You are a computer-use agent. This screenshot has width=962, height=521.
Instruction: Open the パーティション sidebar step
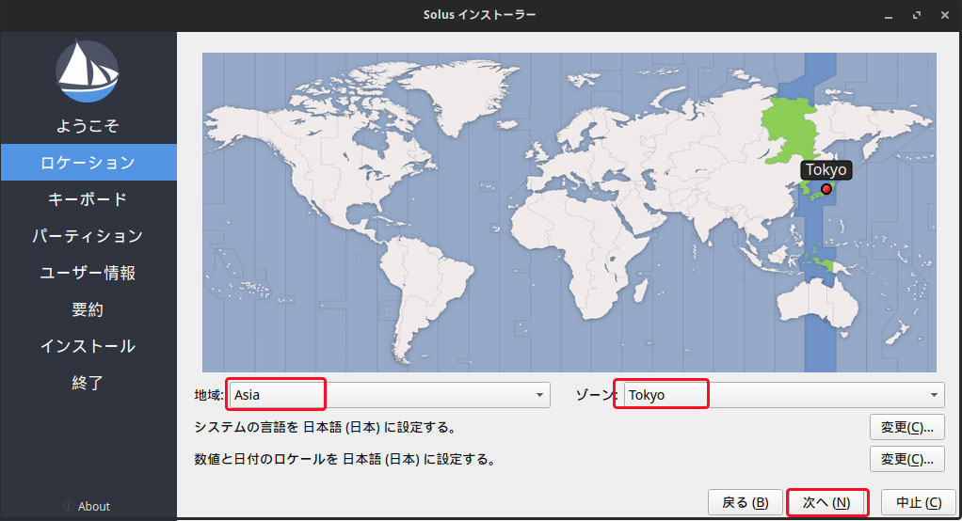[88, 236]
